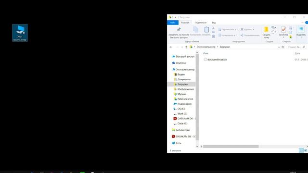Click Этот компьютер in the address breadcrumb
This screenshot has height=173, width=308.
point(206,47)
